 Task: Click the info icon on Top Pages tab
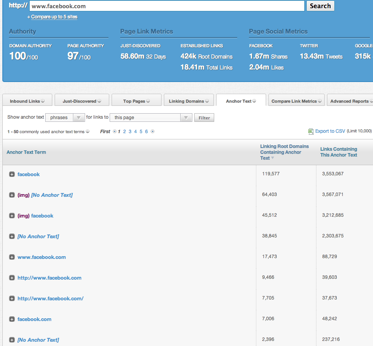click(148, 101)
